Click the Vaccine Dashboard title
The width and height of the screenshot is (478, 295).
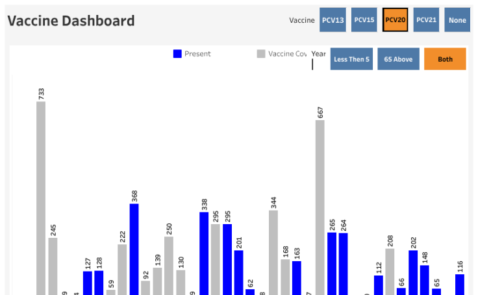71,21
